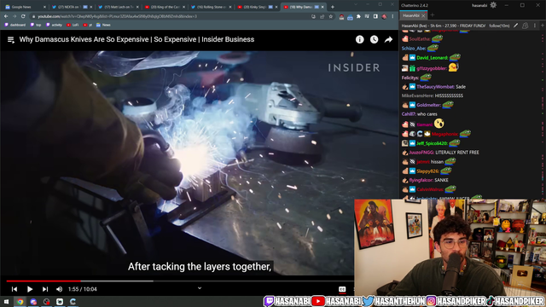Open the Chrome extensions puzzle icon

[358, 16]
